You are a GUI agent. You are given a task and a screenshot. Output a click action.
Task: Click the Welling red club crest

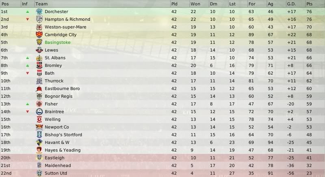point(39,119)
